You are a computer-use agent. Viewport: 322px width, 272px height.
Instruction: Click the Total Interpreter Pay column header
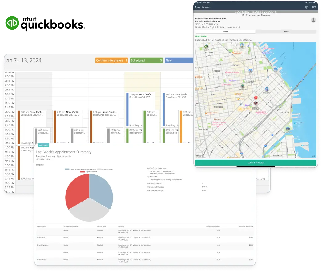pos(246,226)
